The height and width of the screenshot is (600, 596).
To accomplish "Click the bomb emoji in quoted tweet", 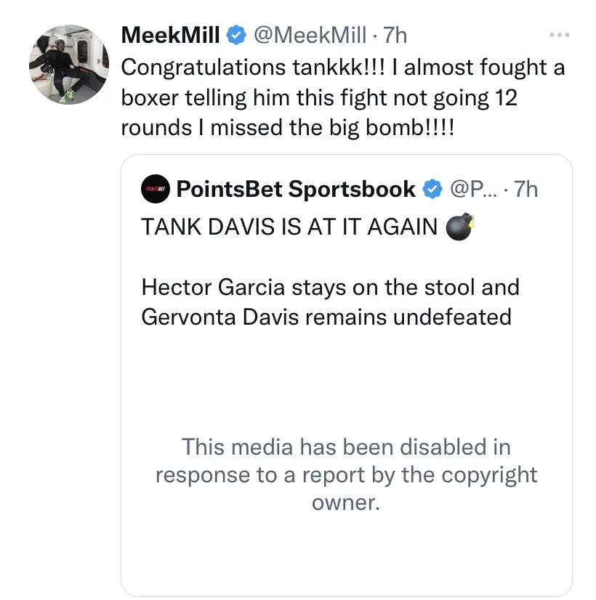I will point(460,227).
